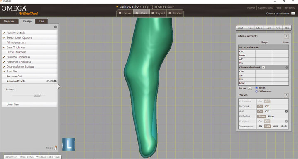
Task: Click the Print printer icon
Action: 137,13
